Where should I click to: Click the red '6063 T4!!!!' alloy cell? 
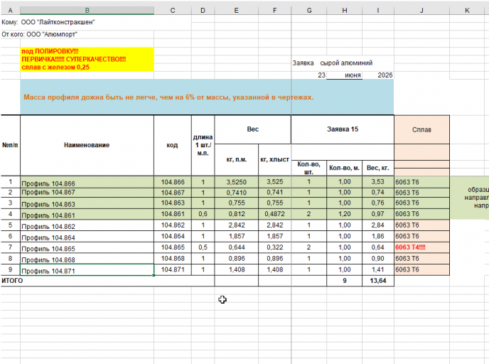tap(421, 247)
